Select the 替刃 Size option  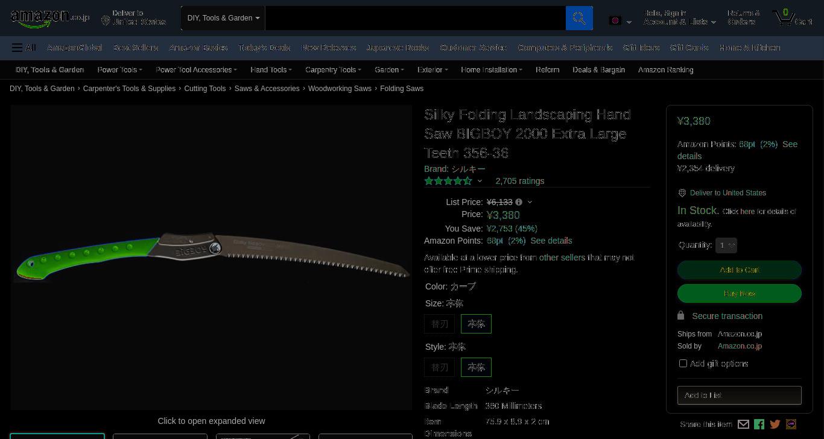440,324
